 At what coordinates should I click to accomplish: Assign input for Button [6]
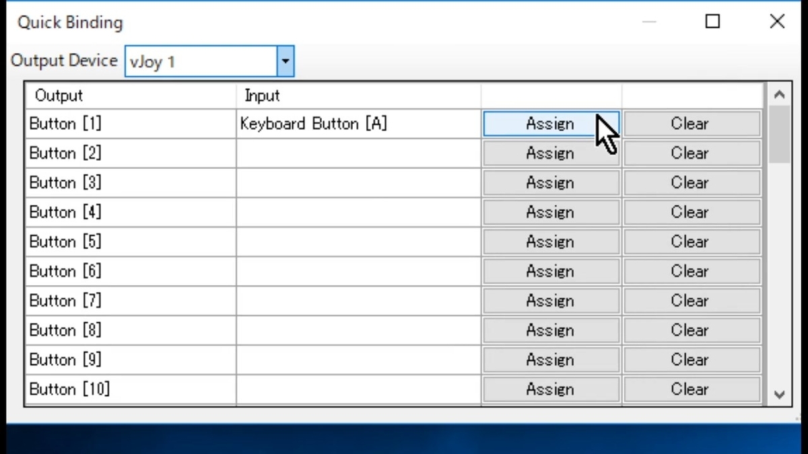pos(551,272)
